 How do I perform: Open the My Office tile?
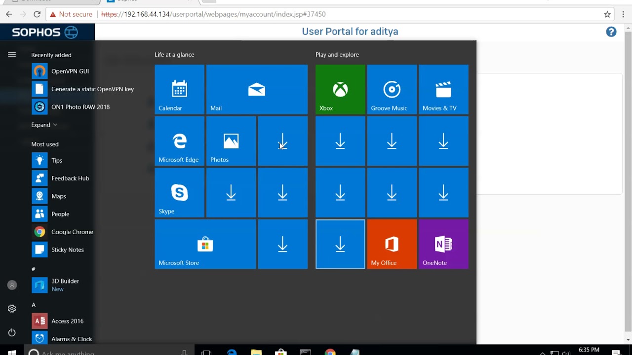tap(392, 244)
